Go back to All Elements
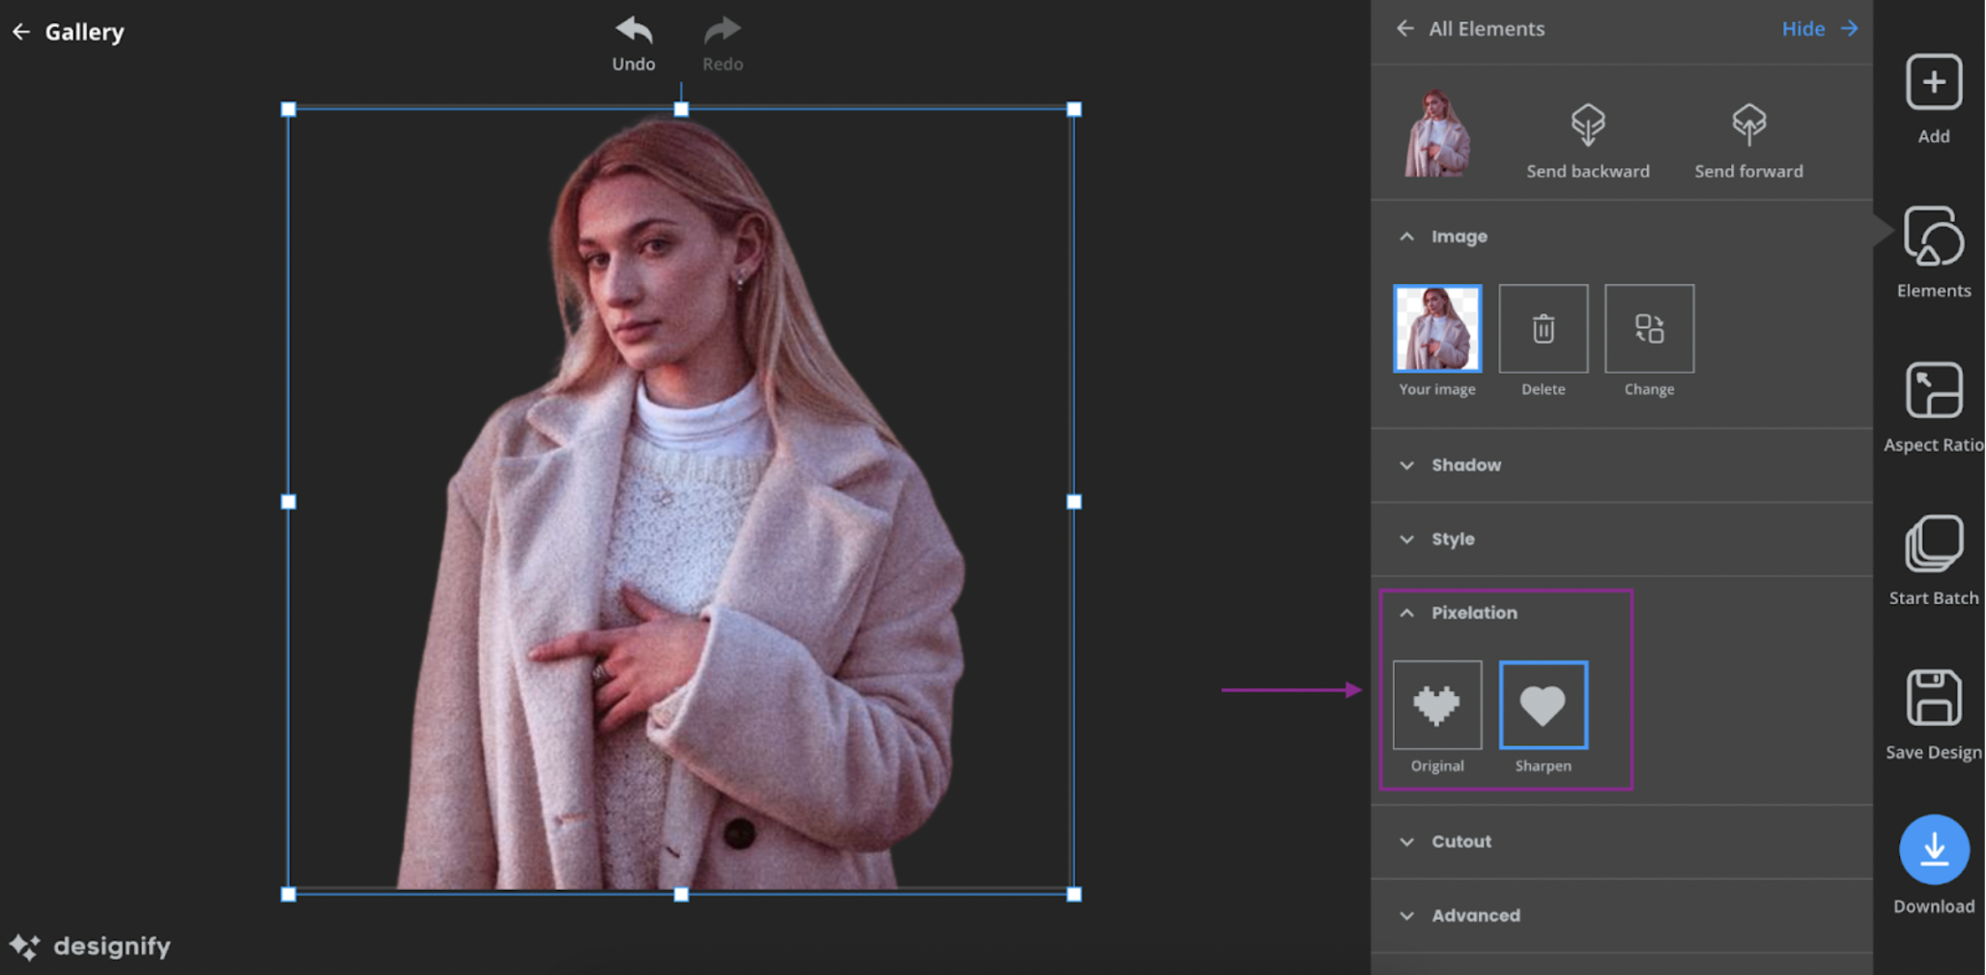 1470,29
